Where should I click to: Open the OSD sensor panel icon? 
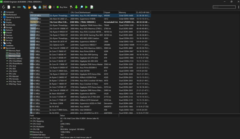click(x=45, y=7)
